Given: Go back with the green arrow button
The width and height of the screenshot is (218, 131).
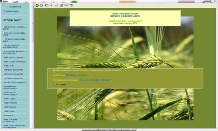Looking at the screenshot, I should click(x=37, y=5).
